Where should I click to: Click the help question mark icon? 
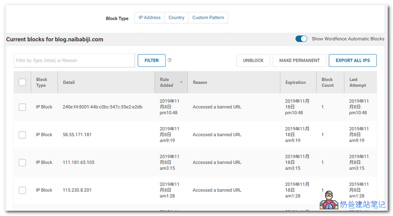169,61
